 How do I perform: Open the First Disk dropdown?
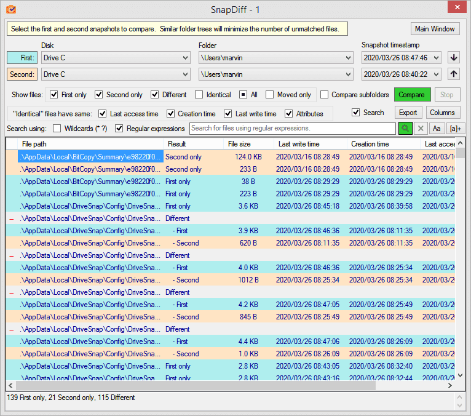[186, 57]
